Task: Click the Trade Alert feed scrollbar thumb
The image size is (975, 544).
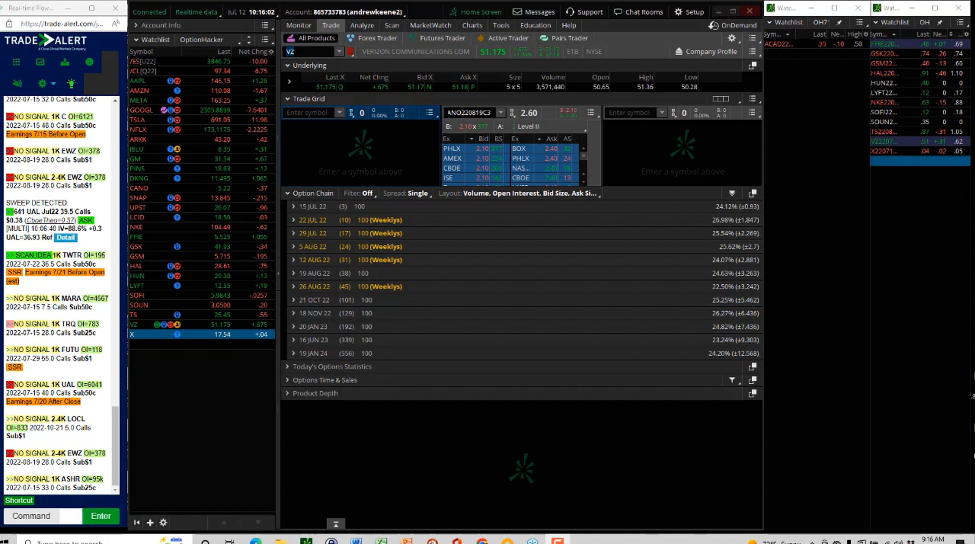Action: [115, 445]
